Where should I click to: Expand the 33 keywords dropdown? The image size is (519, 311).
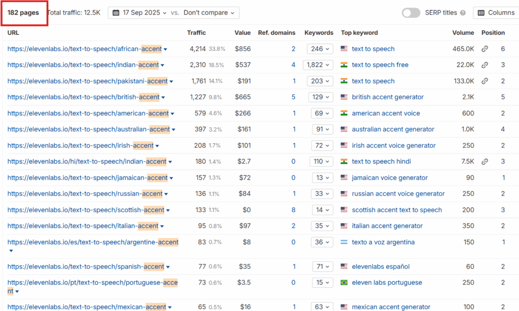[x=322, y=193]
